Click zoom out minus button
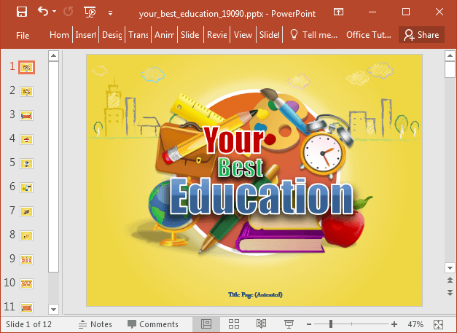457x333 pixels. click(309, 324)
